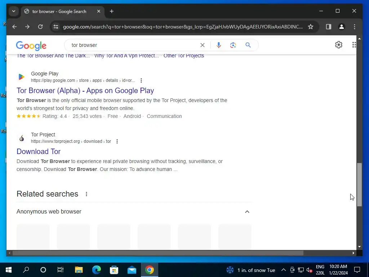Viewport: 369px width, 277px height.
Task: Open Microsoft Store from taskbar
Action: click(114, 270)
